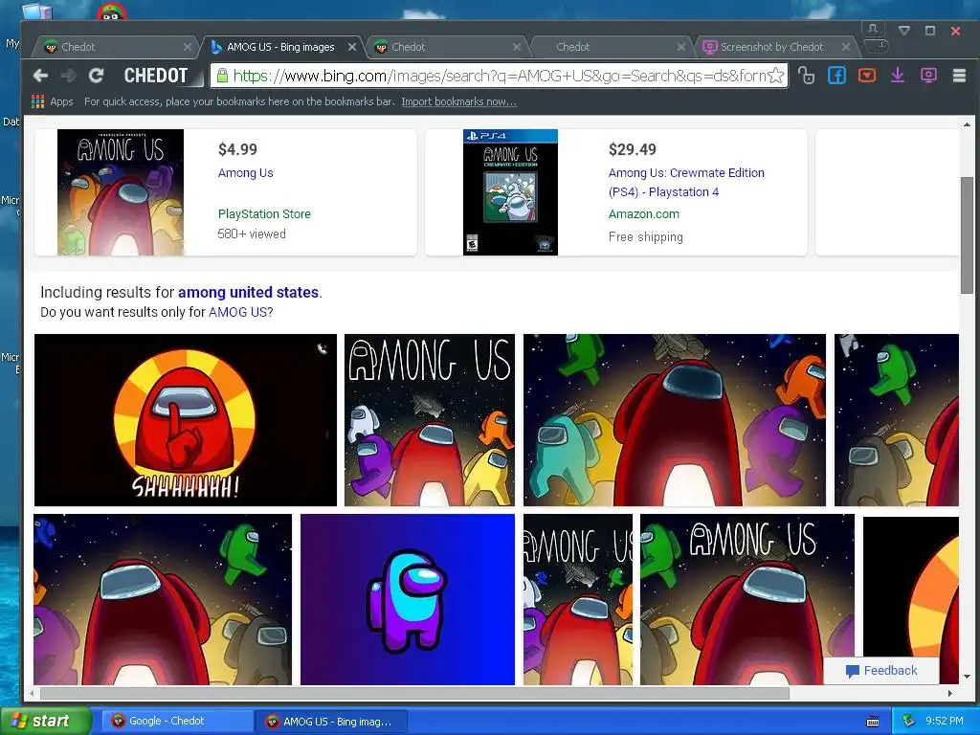
Task: Click the horizontal scrollbar left arrow
Action: coord(32,693)
